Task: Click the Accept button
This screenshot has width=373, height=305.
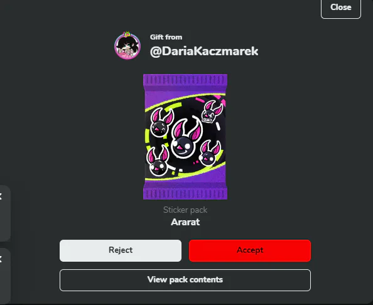Action: click(250, 250)
